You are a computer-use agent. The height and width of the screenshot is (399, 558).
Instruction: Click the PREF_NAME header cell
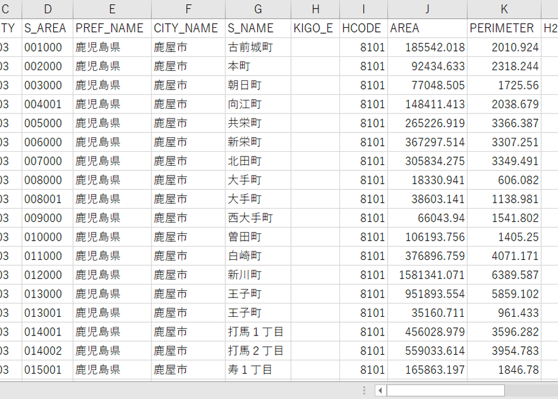[112, 28]
